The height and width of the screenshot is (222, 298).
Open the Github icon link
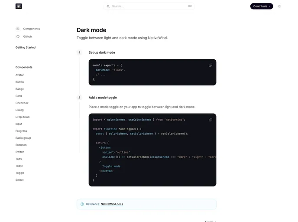(x=18, y=36)
